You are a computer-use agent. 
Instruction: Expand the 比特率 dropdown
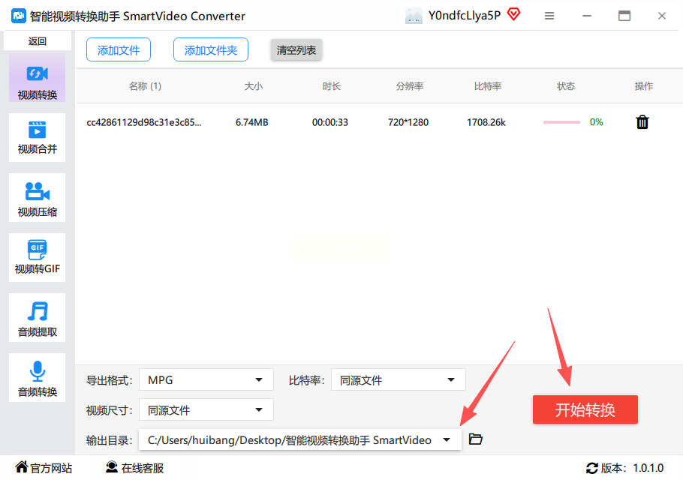(398, 380)
